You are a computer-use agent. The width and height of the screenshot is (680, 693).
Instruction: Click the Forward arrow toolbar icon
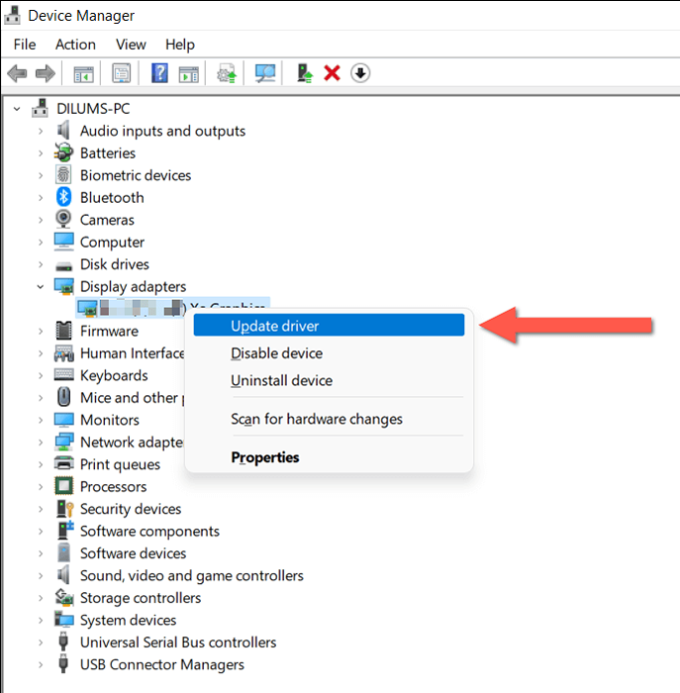click(46, 73)
